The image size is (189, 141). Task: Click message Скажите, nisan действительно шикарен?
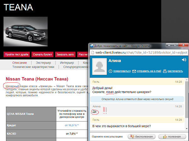tap(122, 92)
